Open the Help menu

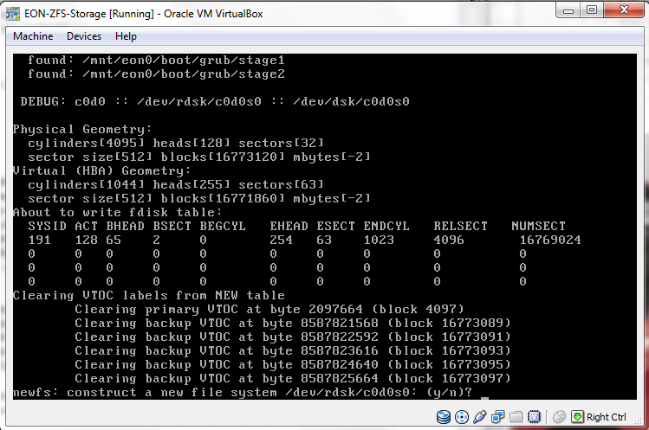[126, 36]
